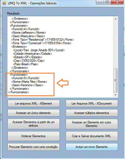Click 'Incluir um novo Elemento' button

point(92,147)
